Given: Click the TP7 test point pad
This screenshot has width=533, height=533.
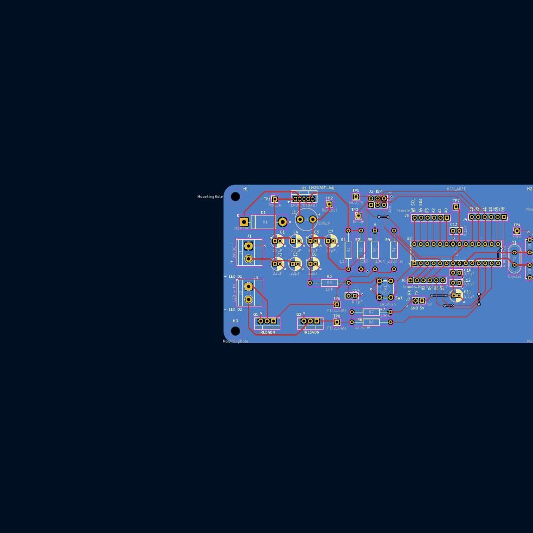Looking at the screenshot, I should point(456,206).
